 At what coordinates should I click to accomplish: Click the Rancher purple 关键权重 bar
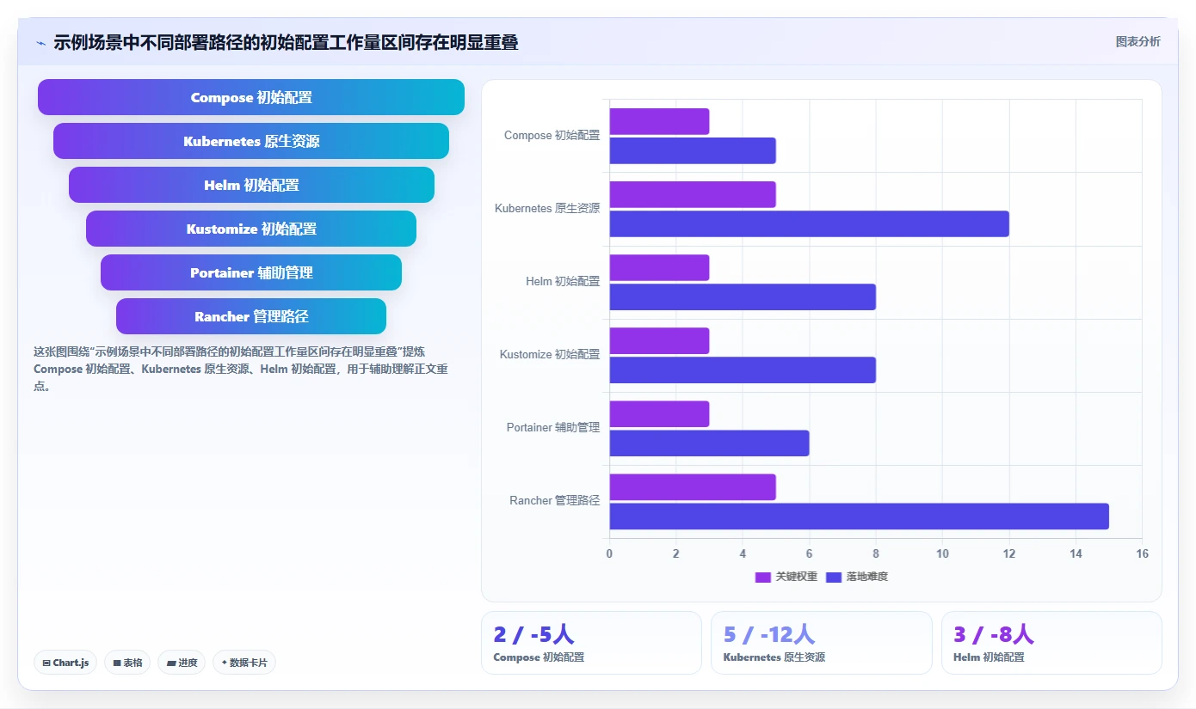point(693,486)
